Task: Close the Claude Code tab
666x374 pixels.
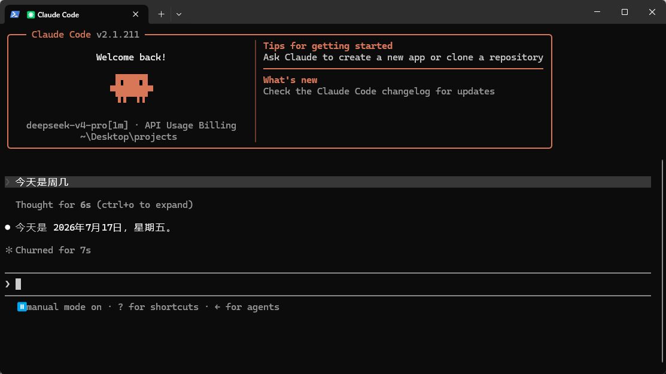Action: [x=135, y=14]
